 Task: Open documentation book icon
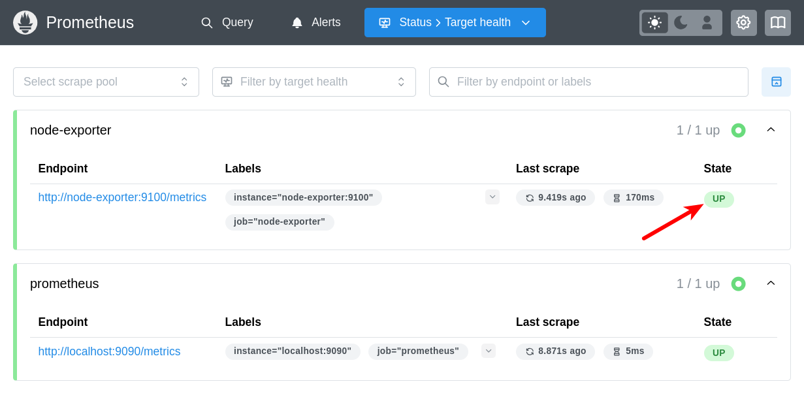pos(778,22)
